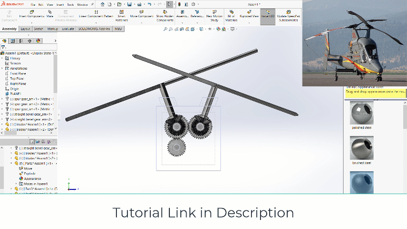The width and height of the screenshot is (407, 229).
Task: Open Assembly Features tool
Action: pos(182,14)
